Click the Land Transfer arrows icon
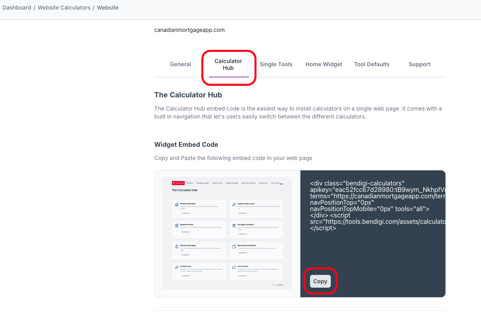 pyautogui.click(x=234, y=267)
